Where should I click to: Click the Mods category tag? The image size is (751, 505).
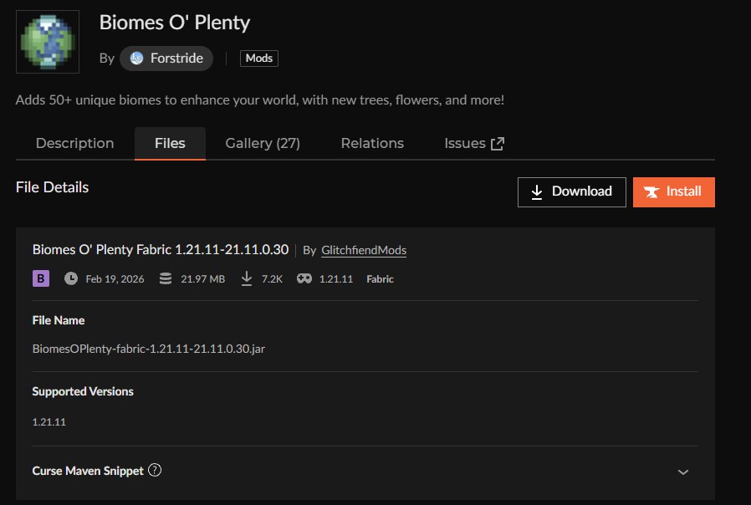pyautogui.click(x=259, y=59)
